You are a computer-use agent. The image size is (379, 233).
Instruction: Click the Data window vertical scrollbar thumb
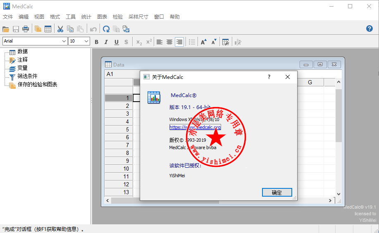(x=338, y=116)
